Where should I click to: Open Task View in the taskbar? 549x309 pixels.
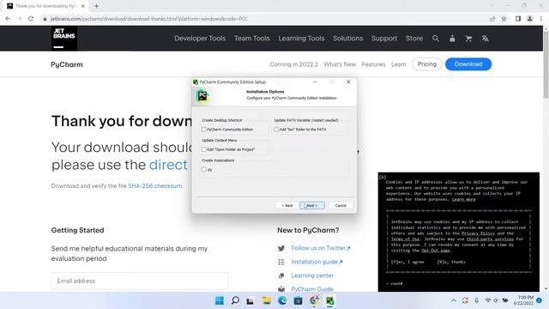[250, 300]
